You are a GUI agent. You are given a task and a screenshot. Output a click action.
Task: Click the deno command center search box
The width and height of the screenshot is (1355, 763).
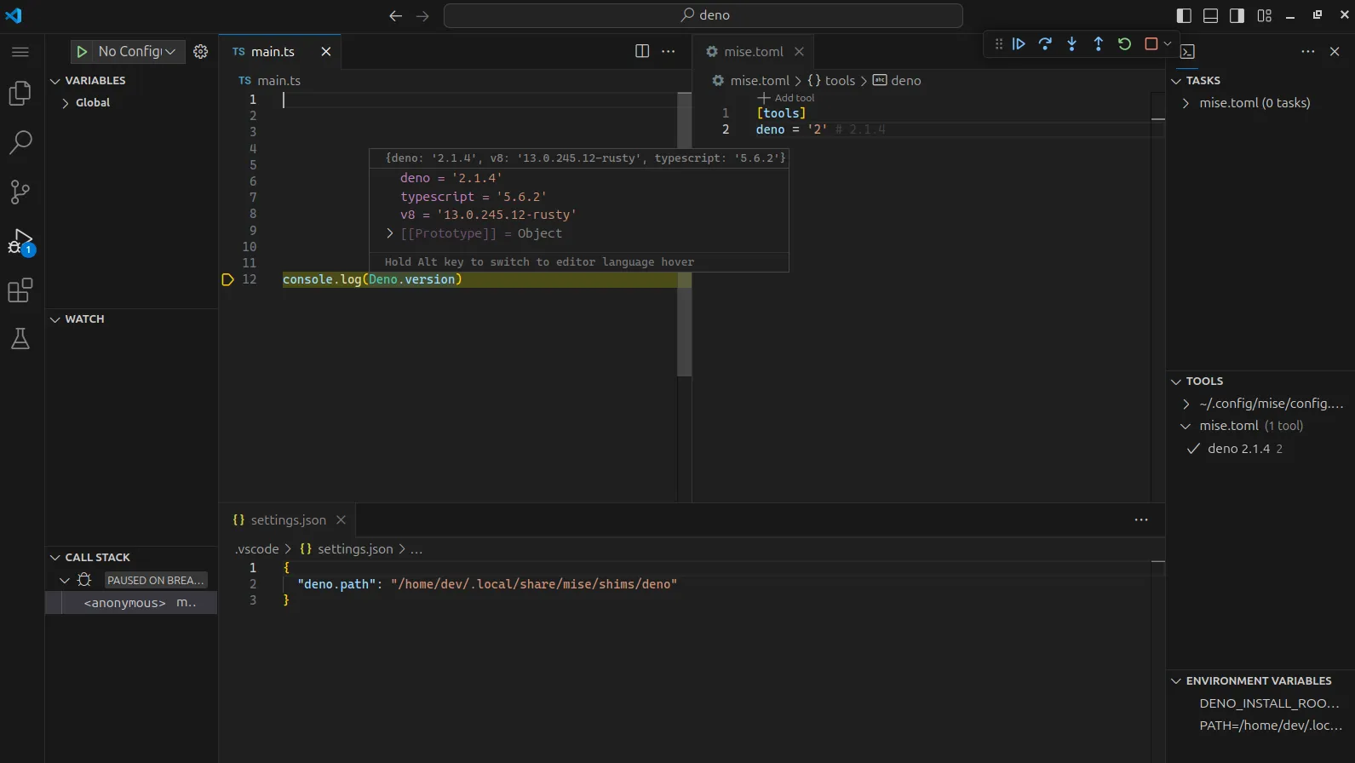(x=703, y=15)
